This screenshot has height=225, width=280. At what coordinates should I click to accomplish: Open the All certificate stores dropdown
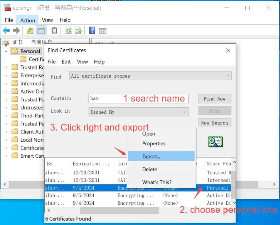click(150, 76)
